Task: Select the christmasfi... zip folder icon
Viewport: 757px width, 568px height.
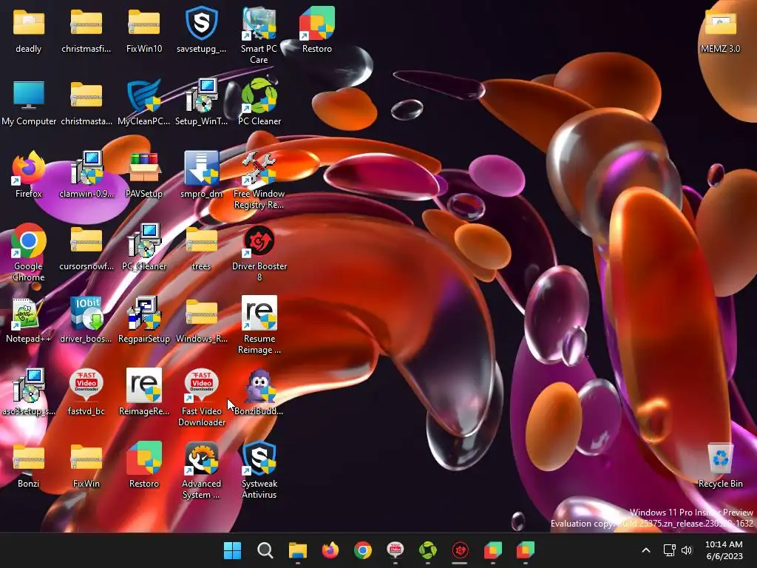Action: [86, 23]
